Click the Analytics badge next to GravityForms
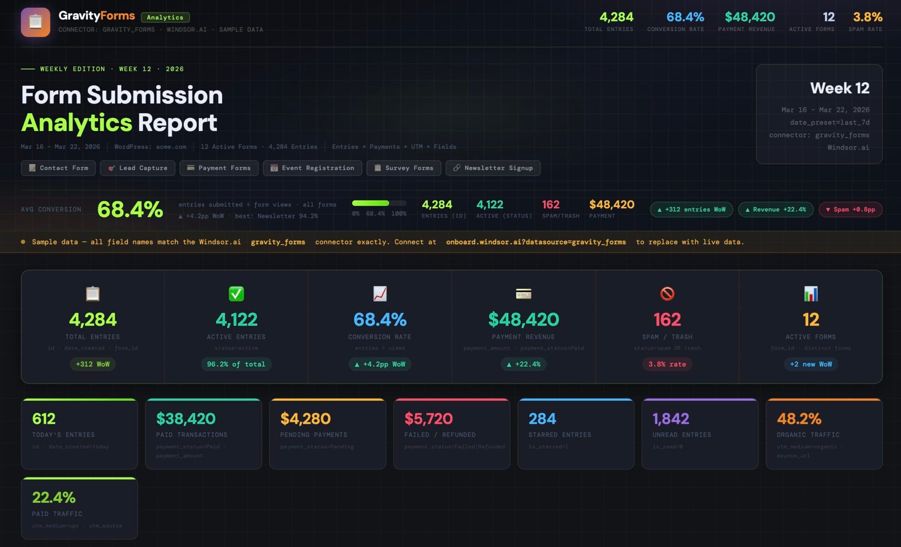Screen dimensions: 901x547 (165, 17)
